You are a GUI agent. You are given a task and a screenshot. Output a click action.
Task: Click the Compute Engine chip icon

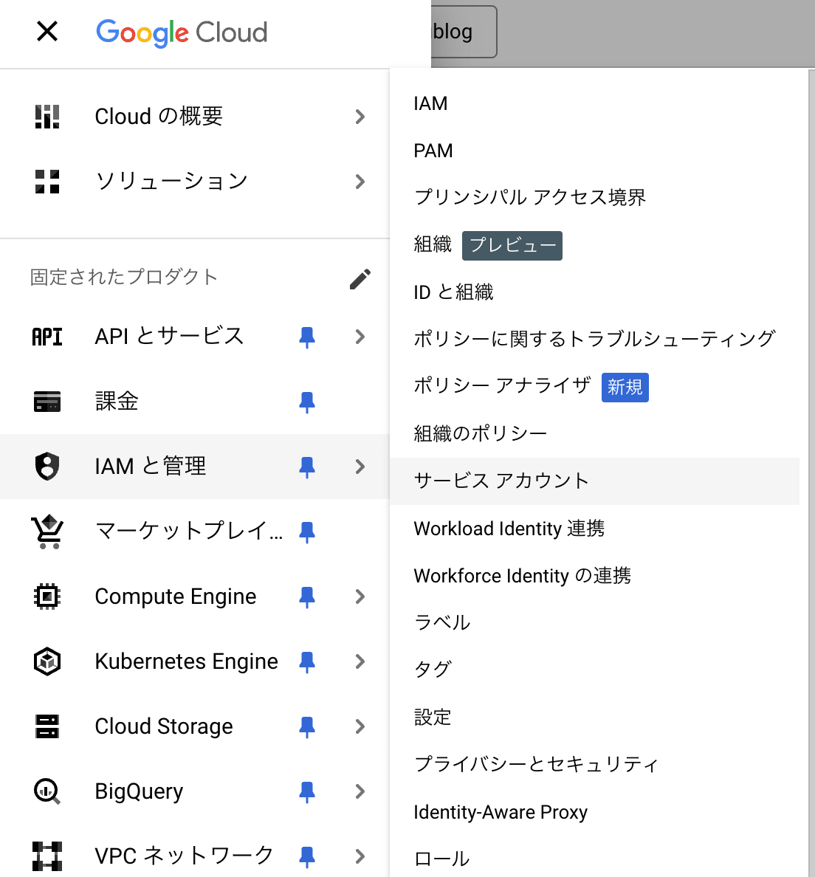47,596
